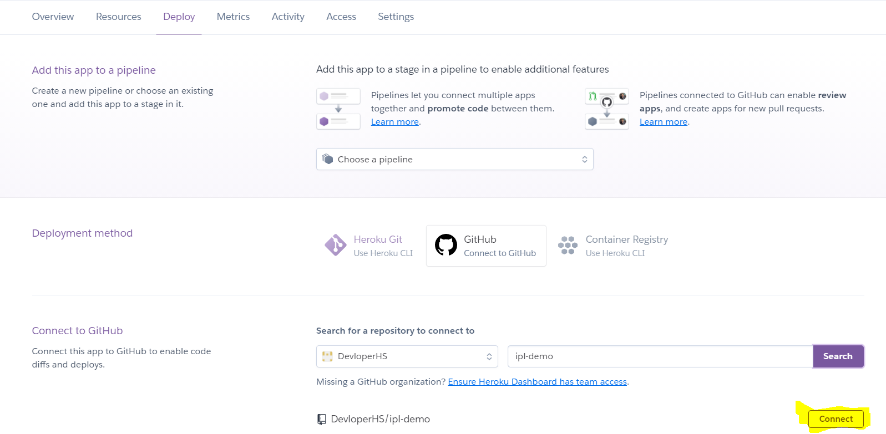Screen dimensions: 886x434
Task: Open Learn more about promoting code
Action: tap(394, 122)
